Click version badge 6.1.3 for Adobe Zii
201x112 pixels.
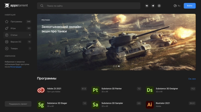point(84,89)
